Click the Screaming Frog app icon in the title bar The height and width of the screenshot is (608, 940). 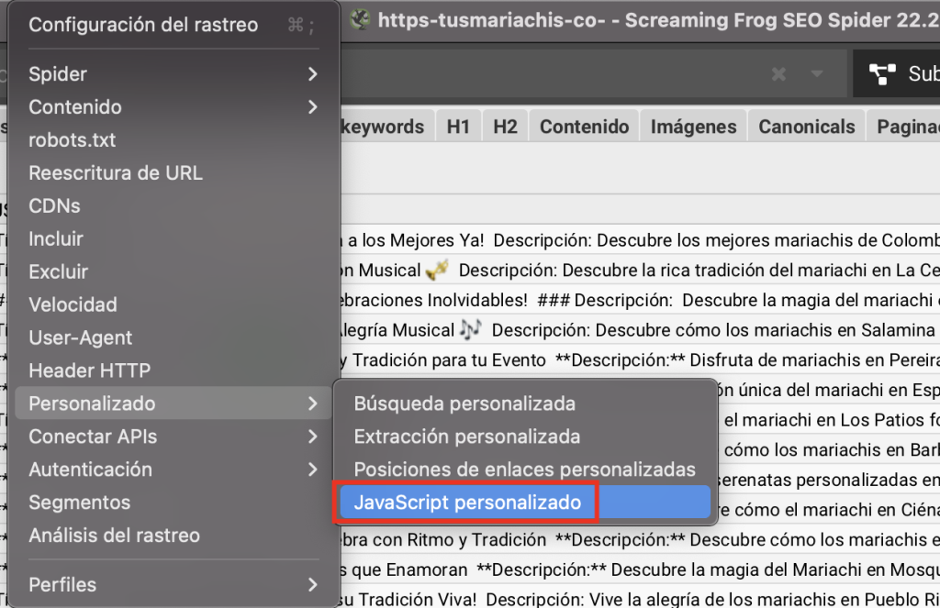(x=358, y=20)
